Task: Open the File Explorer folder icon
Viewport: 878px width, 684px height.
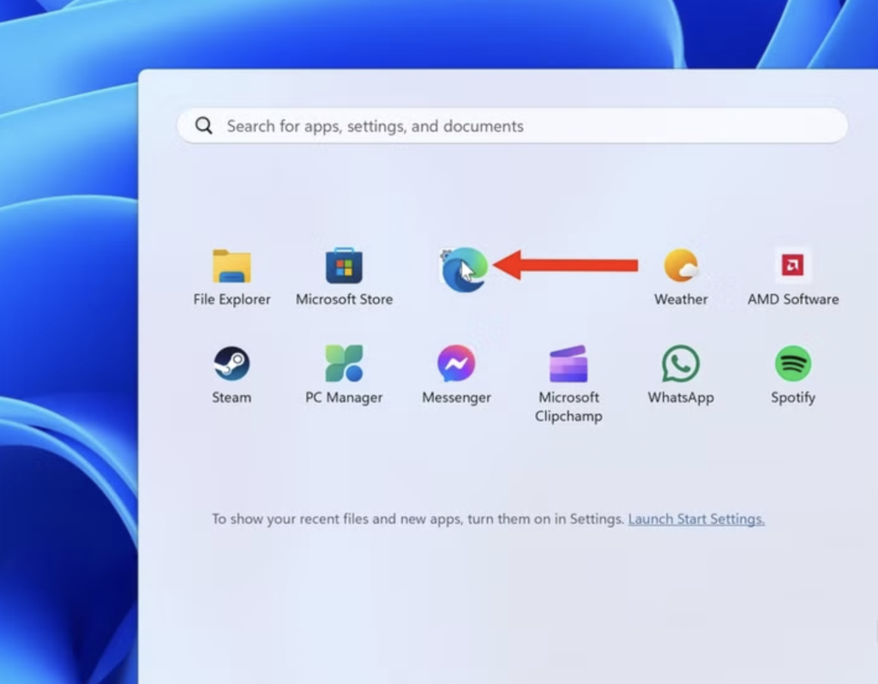Action: pyautogui.click(x=232, y=267)
